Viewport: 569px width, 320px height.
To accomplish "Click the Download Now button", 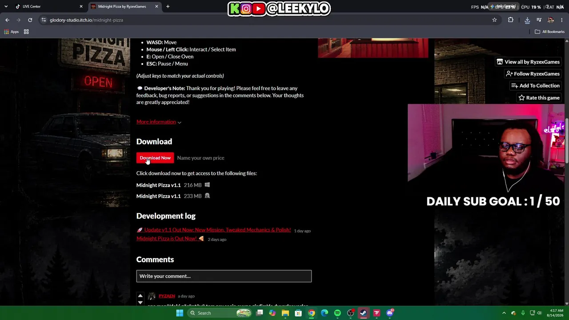I will point(155,158).
